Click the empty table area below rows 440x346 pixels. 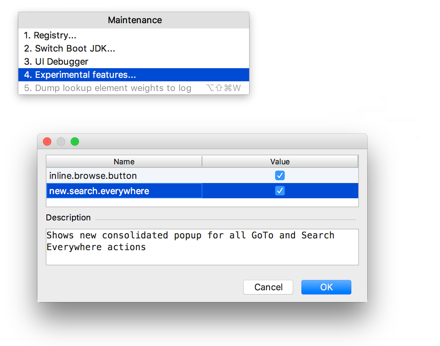click(202, 202)
